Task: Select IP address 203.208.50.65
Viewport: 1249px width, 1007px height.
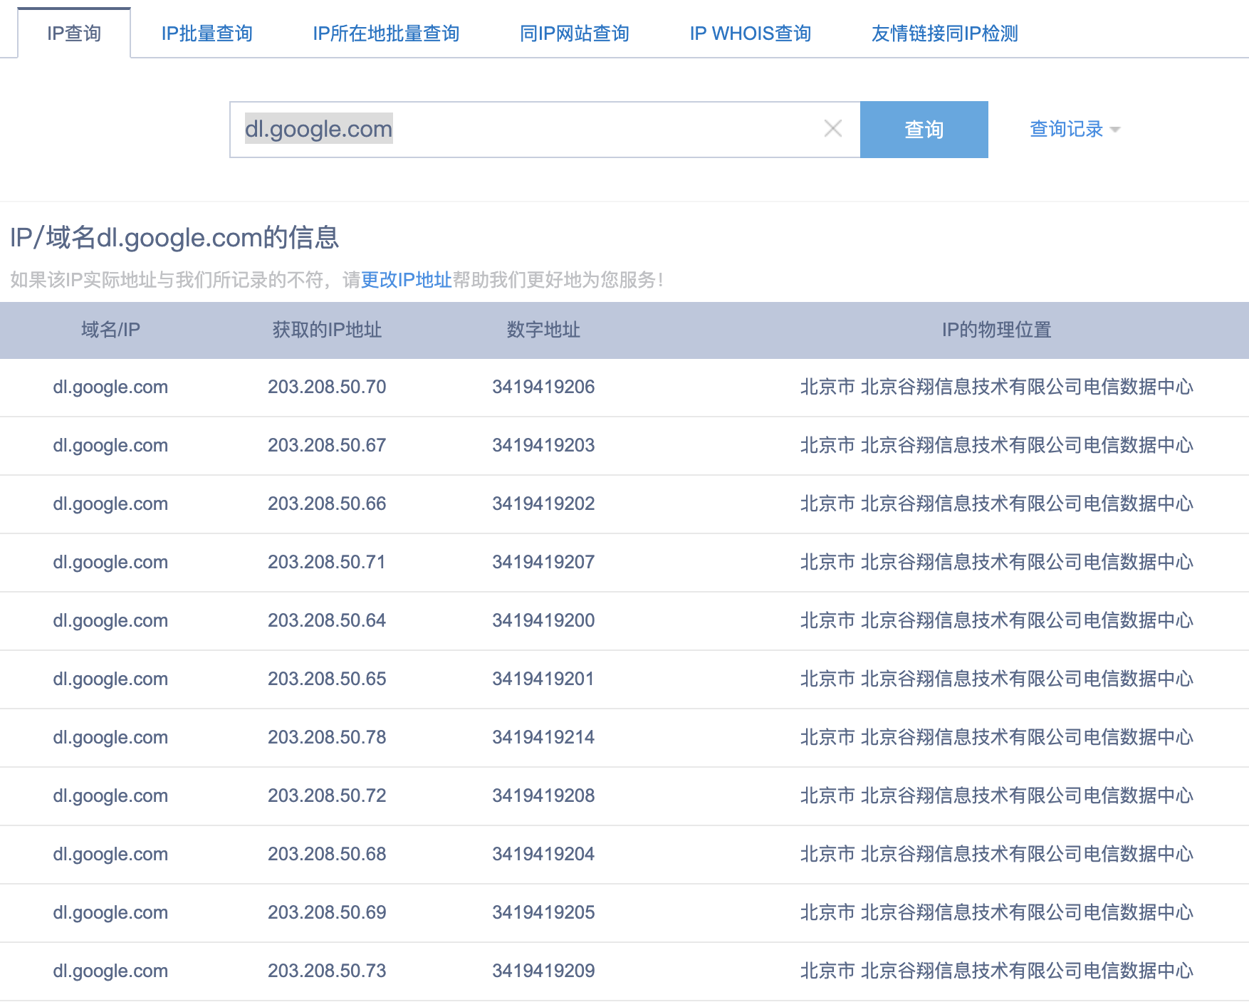Action: (327, 679)
